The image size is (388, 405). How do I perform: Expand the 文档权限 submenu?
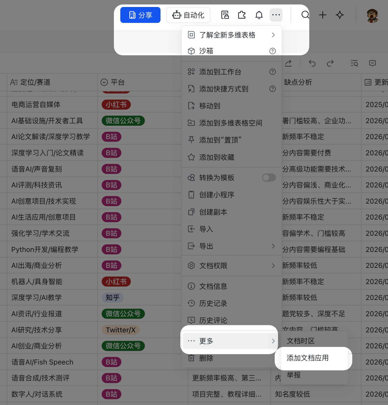(232, 266)
